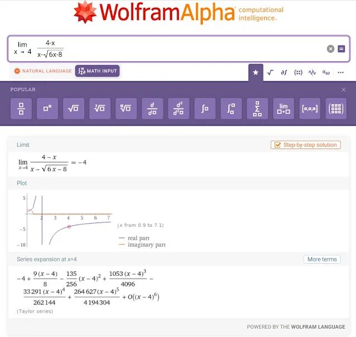The image size is (356, 337).
Task: Switch to Natural Language input mode
Action: coord(43,71)
